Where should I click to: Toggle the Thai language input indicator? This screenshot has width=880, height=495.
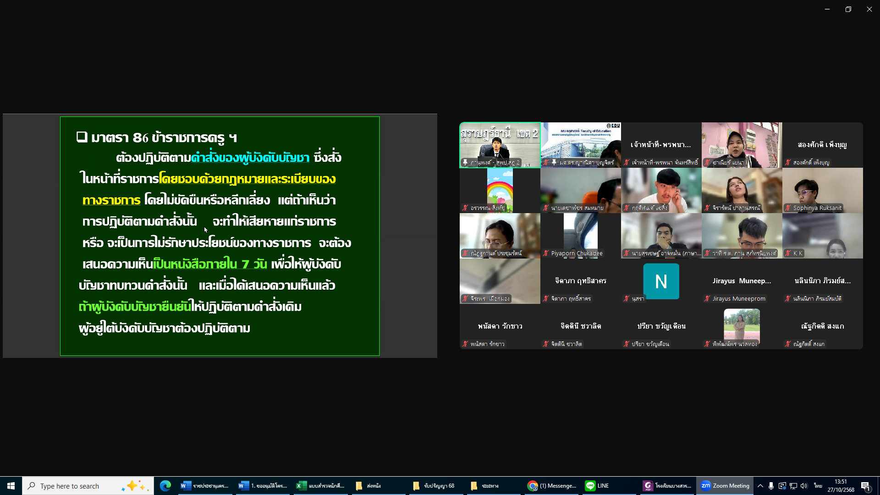[x=818, y=486]
